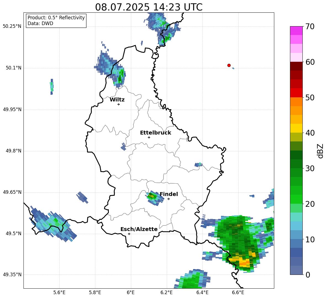Click the 50.25°N latitude label
The image size is (327, 298).
coord(12,26)
